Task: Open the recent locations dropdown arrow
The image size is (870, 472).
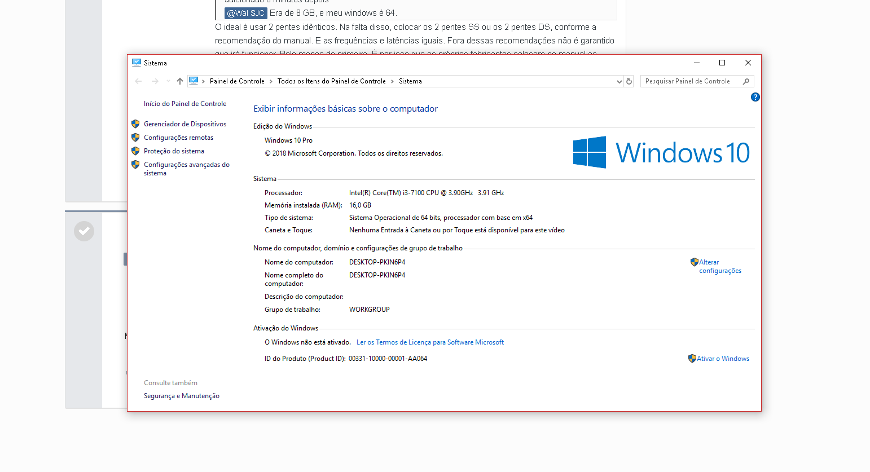Action: [x=168, y=81]
